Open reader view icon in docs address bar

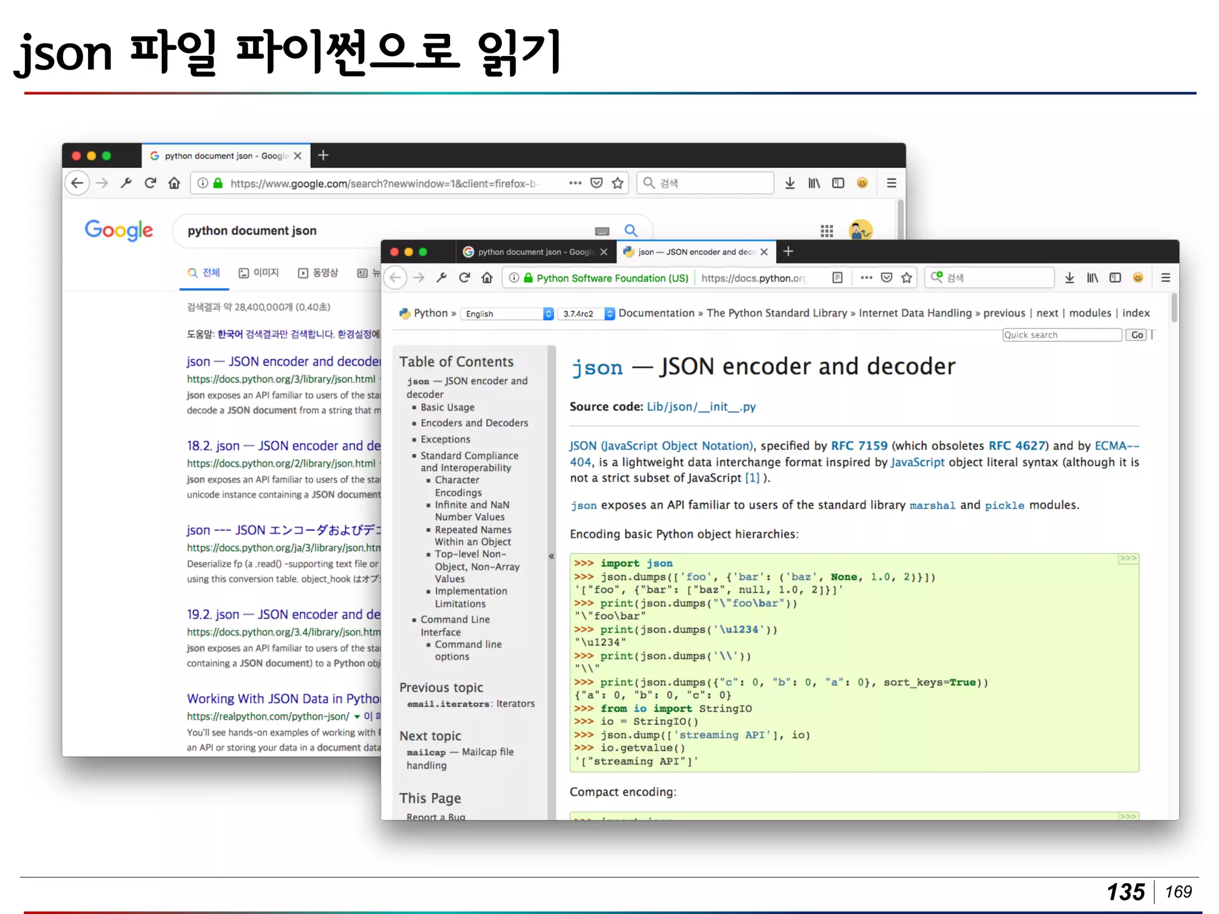point(837,278)
